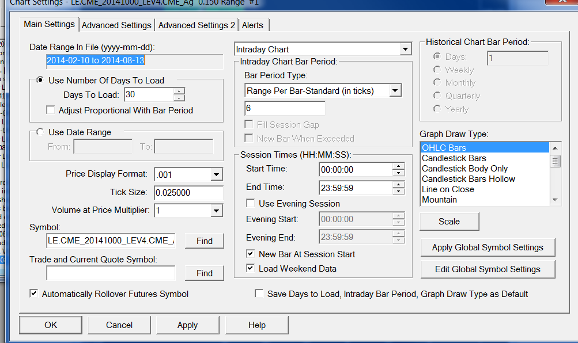Open the Alerts tab
578x343 pixels.
pyautogui.click(x=252, y=25)
